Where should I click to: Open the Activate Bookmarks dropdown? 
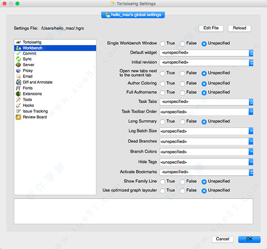[206, 172]
